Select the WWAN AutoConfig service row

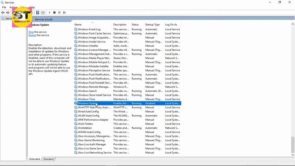pos(127,132)
